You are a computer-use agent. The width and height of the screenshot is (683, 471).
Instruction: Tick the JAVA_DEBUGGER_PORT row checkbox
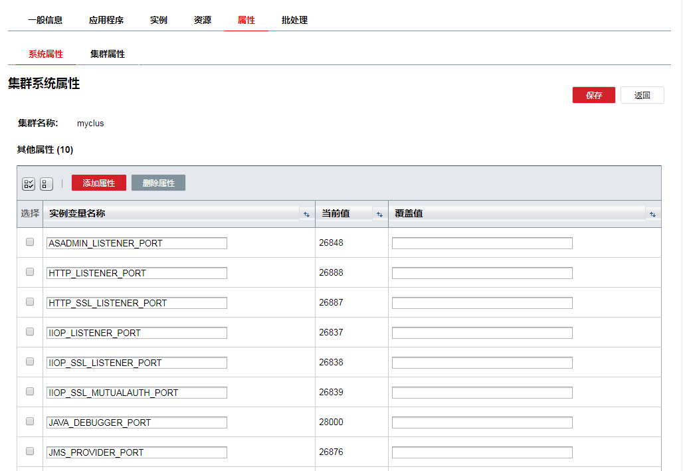[x=30, y=421]
